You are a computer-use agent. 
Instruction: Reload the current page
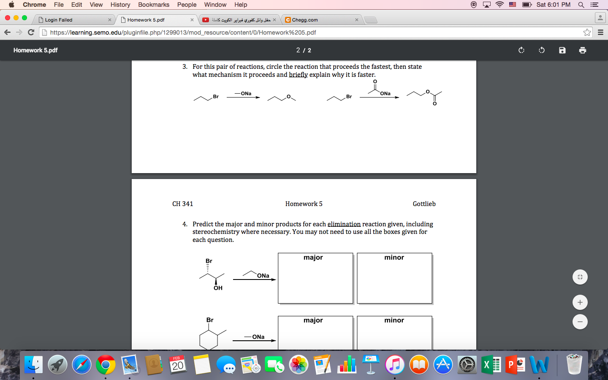click(30, 31)
